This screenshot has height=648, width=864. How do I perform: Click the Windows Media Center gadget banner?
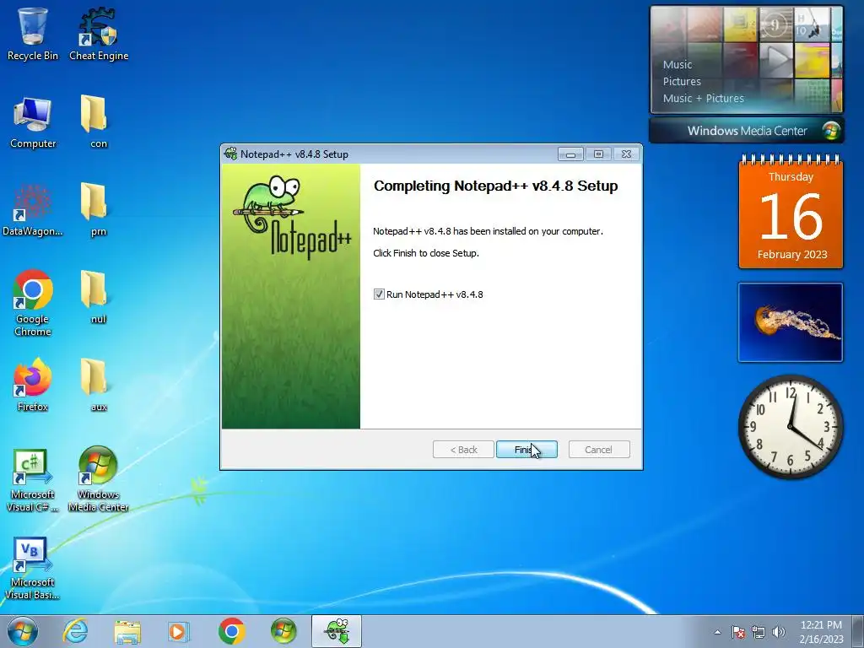747,131
